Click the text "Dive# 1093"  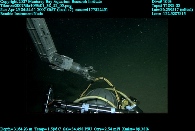(x=161, y=2)
